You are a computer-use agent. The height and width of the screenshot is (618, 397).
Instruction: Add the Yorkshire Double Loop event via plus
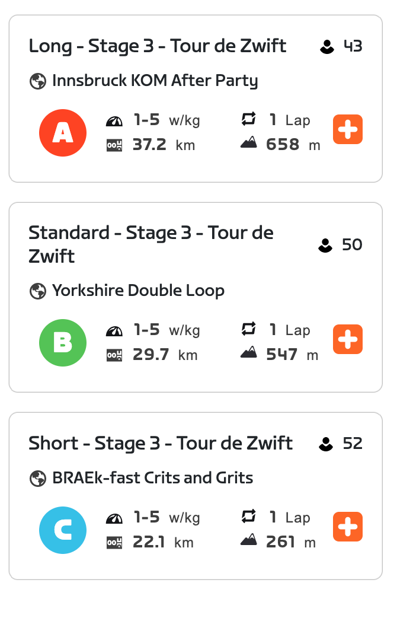click(x=347, y=339)
